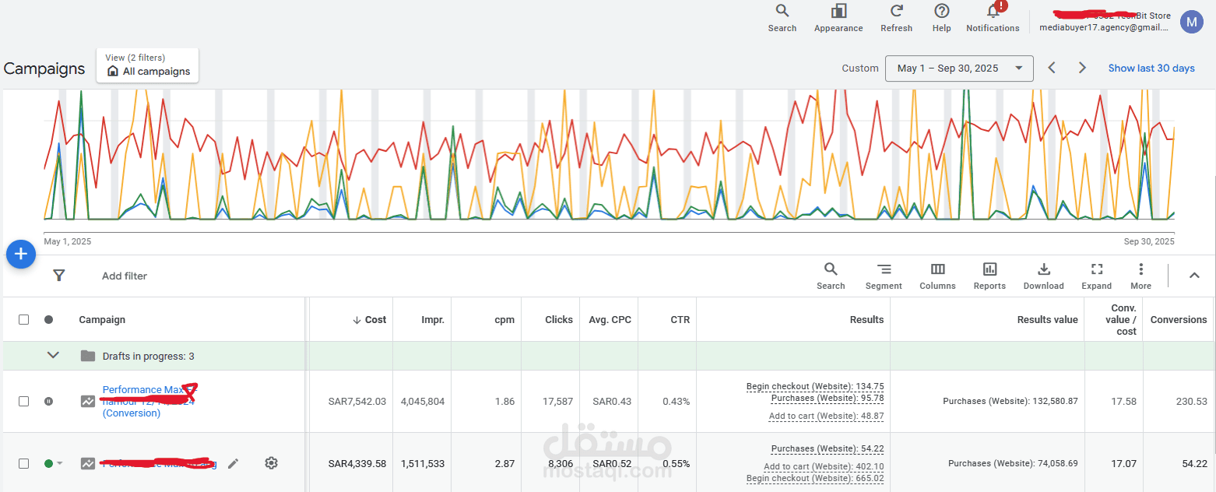Open the Columns modifier icon

click(937, 270)
